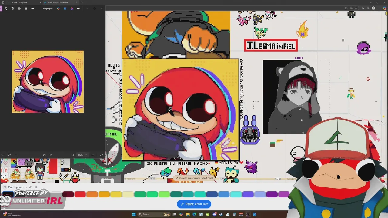Click the J.LERMA INFIEL sign on canvas

271,46
